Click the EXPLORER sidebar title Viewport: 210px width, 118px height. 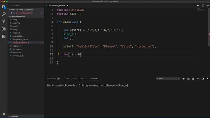click(15, 6)
